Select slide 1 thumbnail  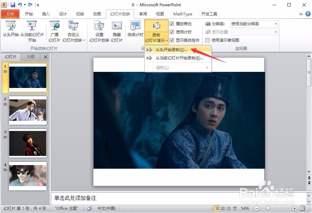click(28, 78)
